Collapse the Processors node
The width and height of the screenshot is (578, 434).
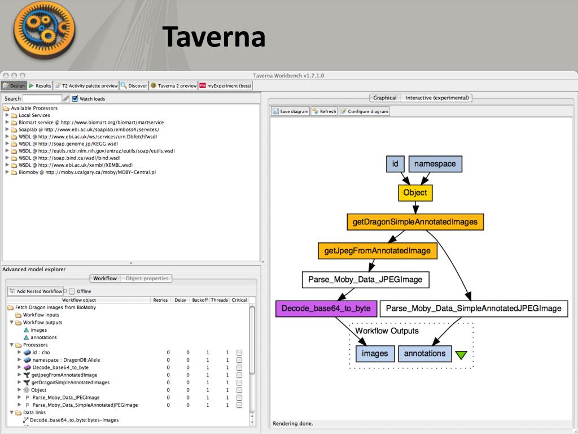11,345
